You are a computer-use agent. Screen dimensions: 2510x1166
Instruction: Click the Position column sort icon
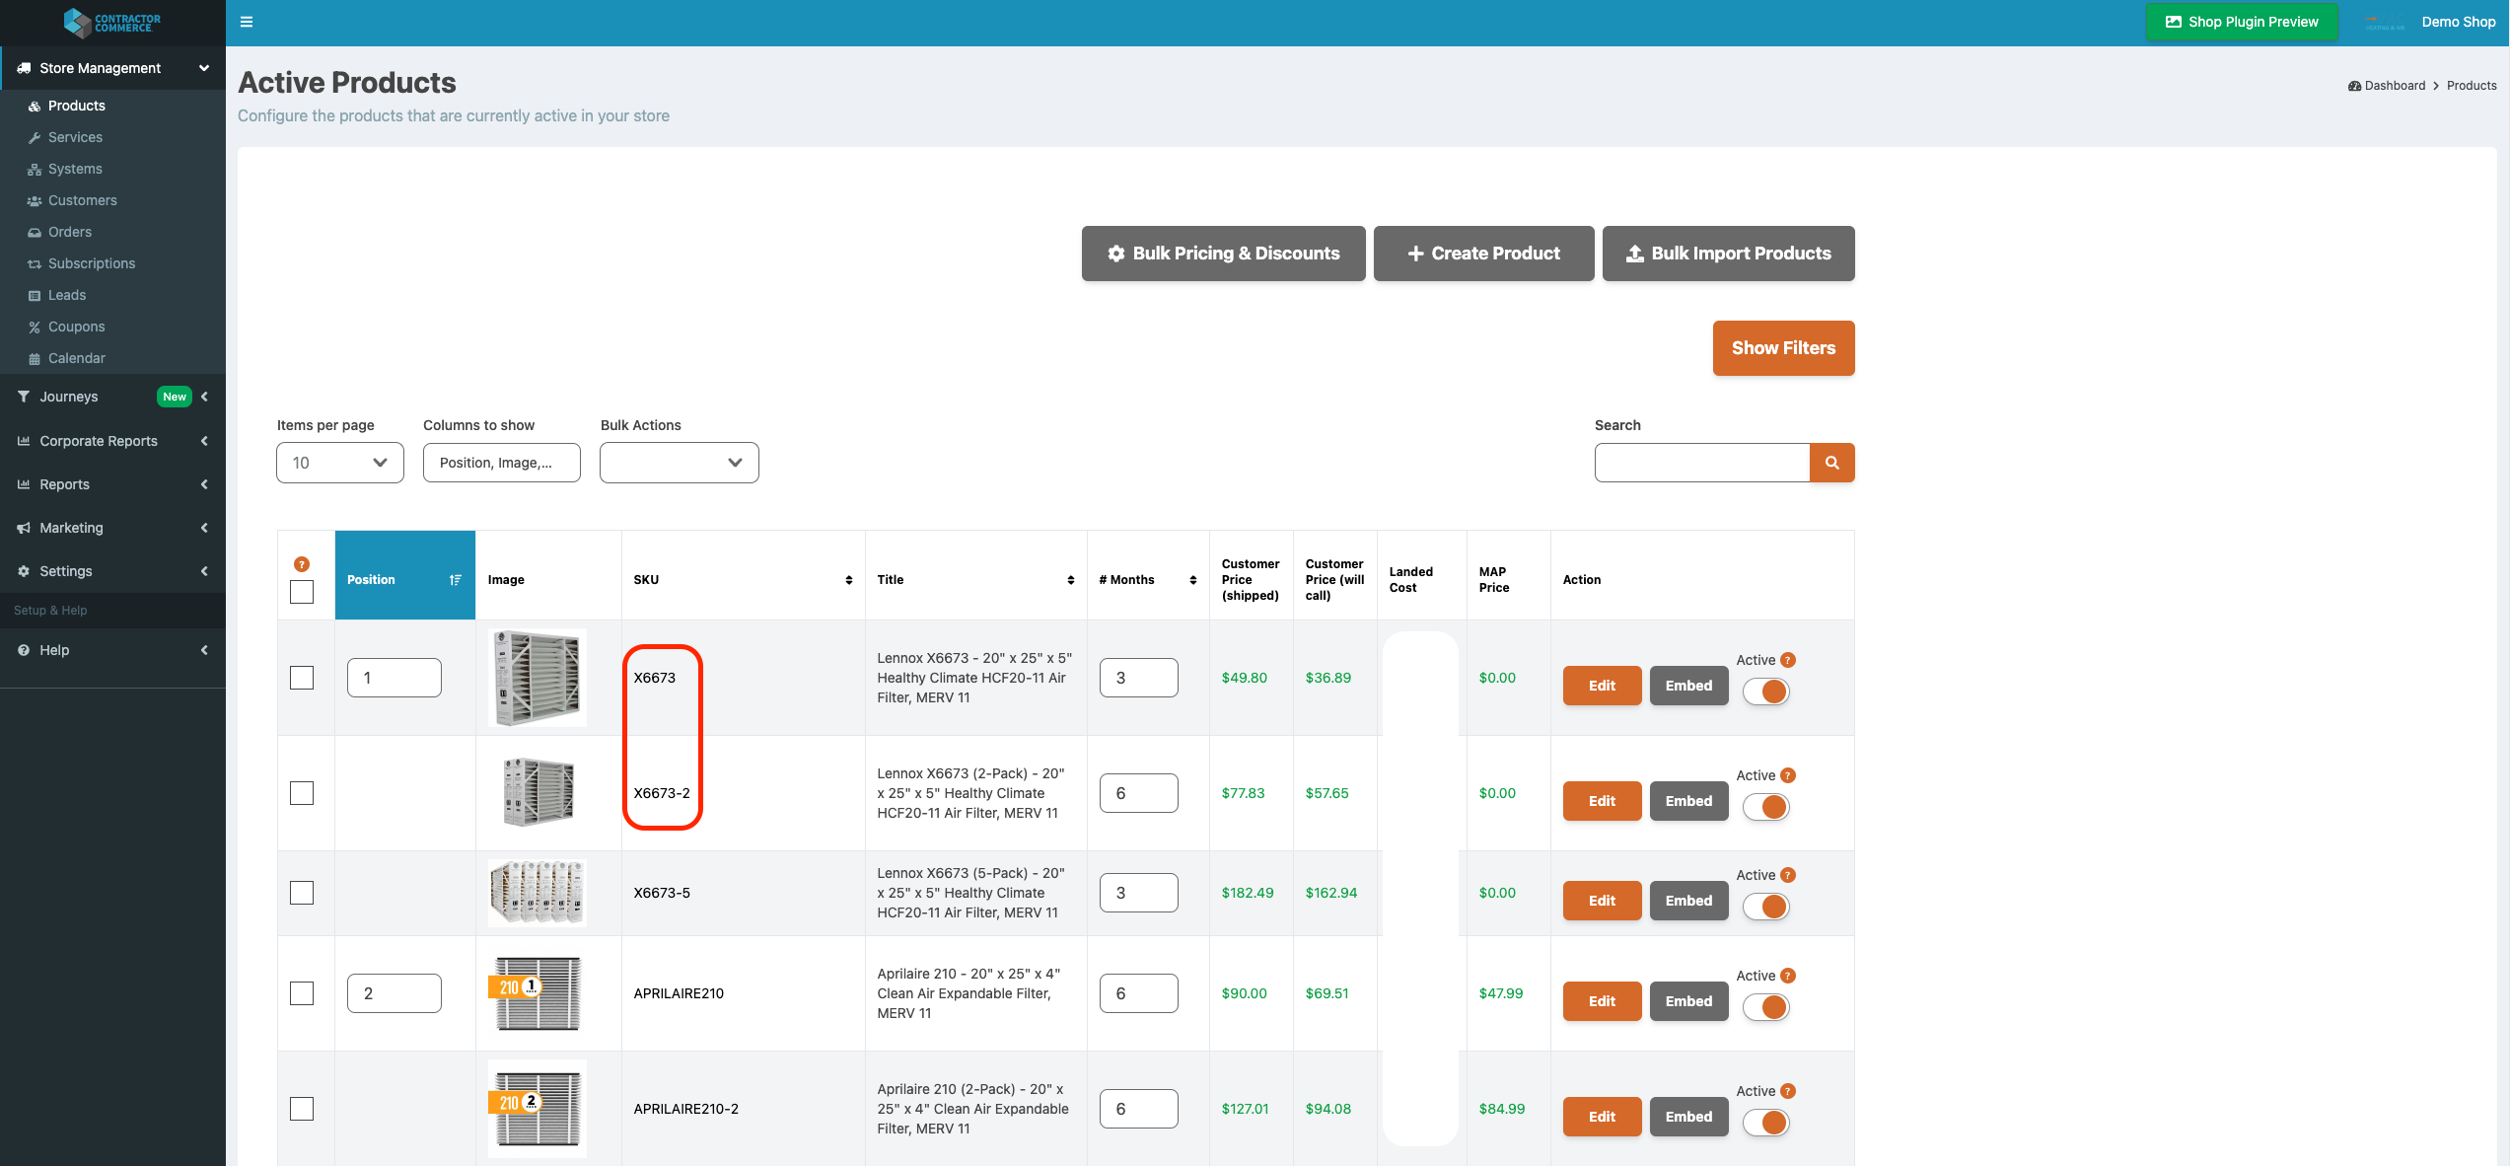tap(456, 580)
